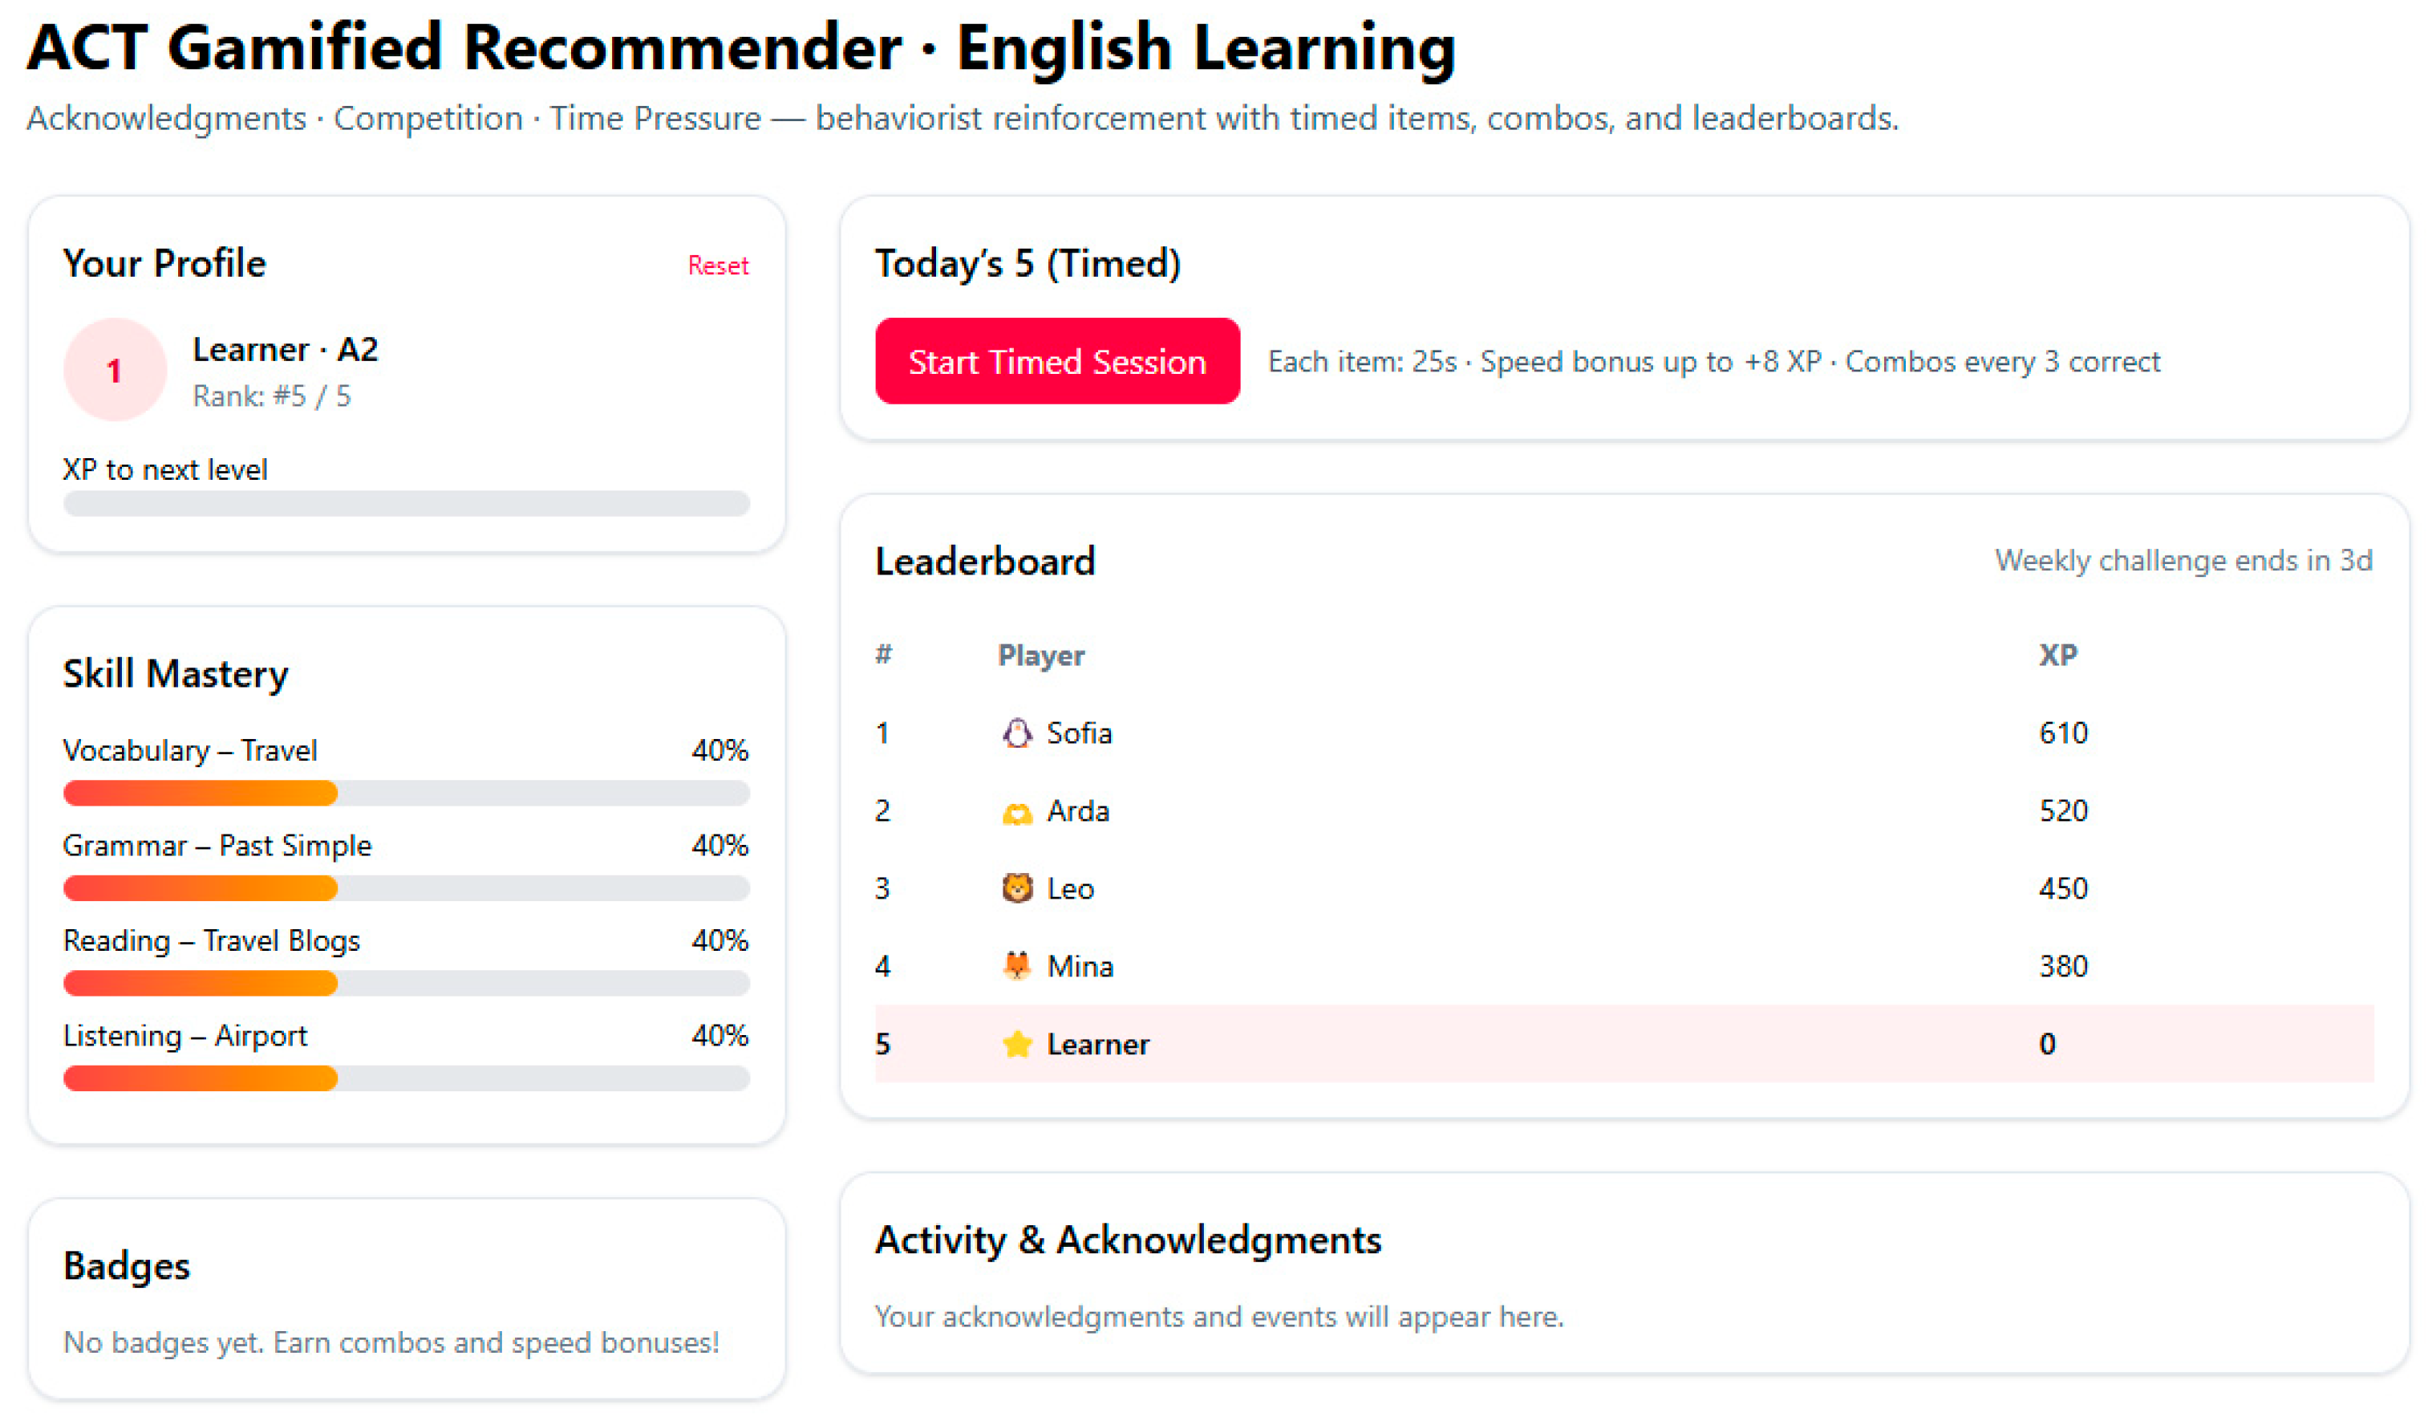The height and width of the screenshot is (1421, 2432).
Task: Click the Weekly challenge ends in 3d text
Action: [x=2183, y=561]
